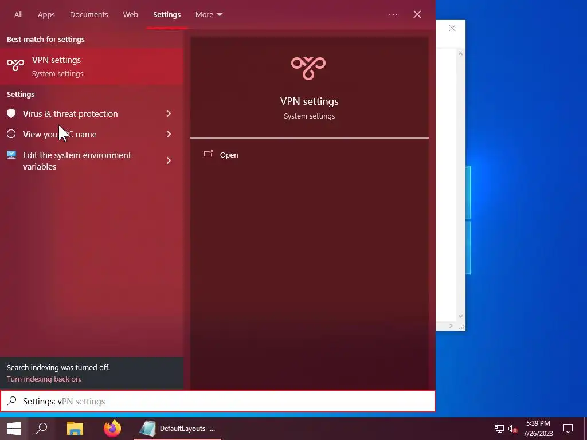Viewport: 587px width, 440px height.
Task: Click the VPN settings title in preview pane
Action: 309,101
